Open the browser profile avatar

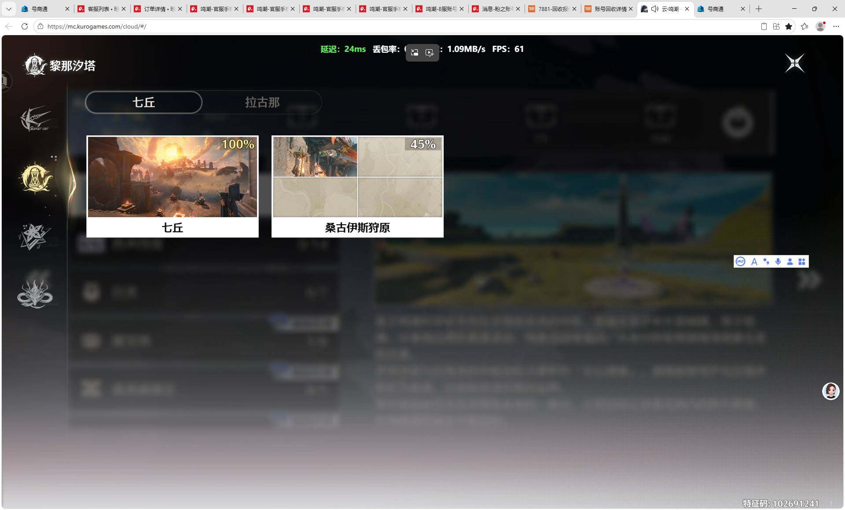coord(820,26)
